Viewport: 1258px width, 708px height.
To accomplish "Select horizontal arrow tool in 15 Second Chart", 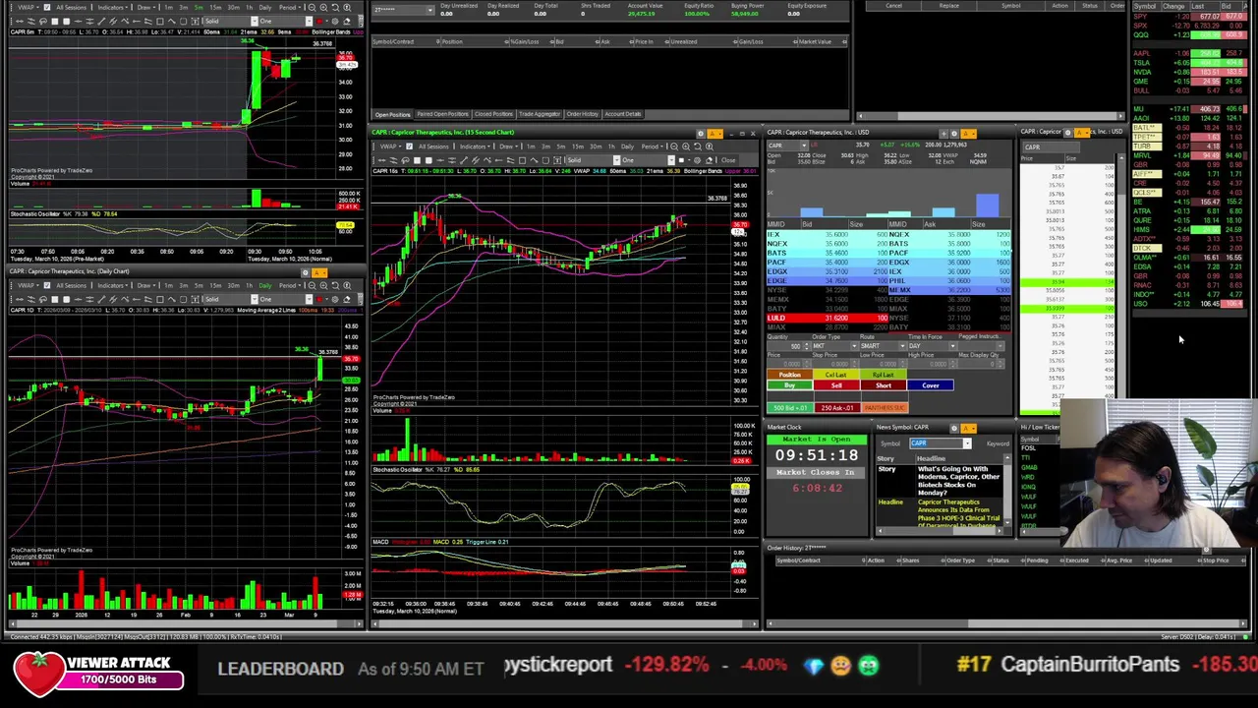I will point(381,160).
